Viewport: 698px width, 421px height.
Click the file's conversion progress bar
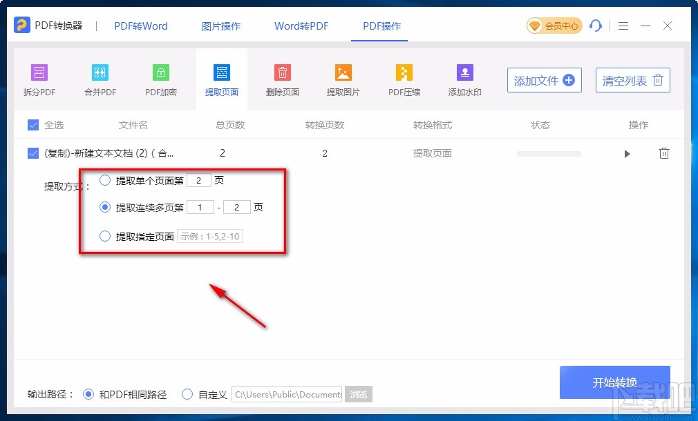pyautogui.click(x=549, y=154)
